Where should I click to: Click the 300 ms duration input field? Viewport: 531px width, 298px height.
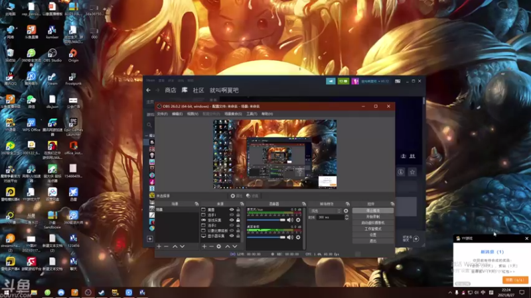pyautogui.click(x=330, y=218)
